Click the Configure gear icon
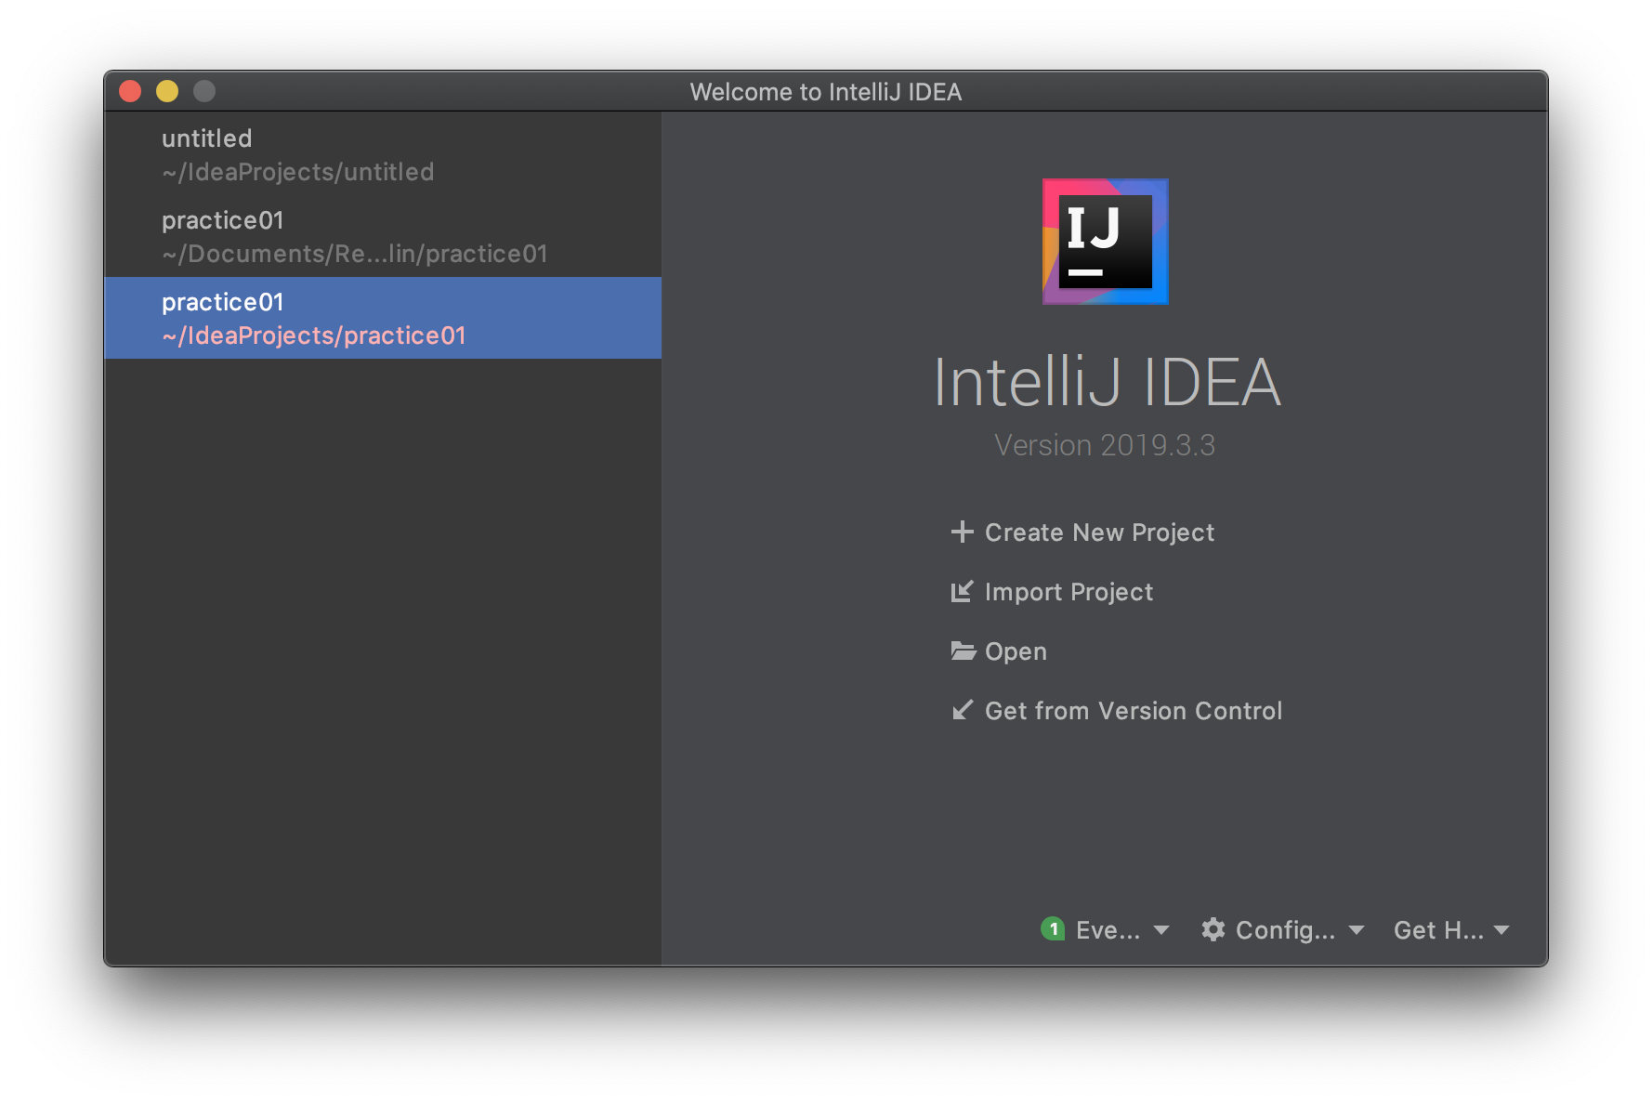Screen dimensions: 1652x1104 [x=1213, y=929]
